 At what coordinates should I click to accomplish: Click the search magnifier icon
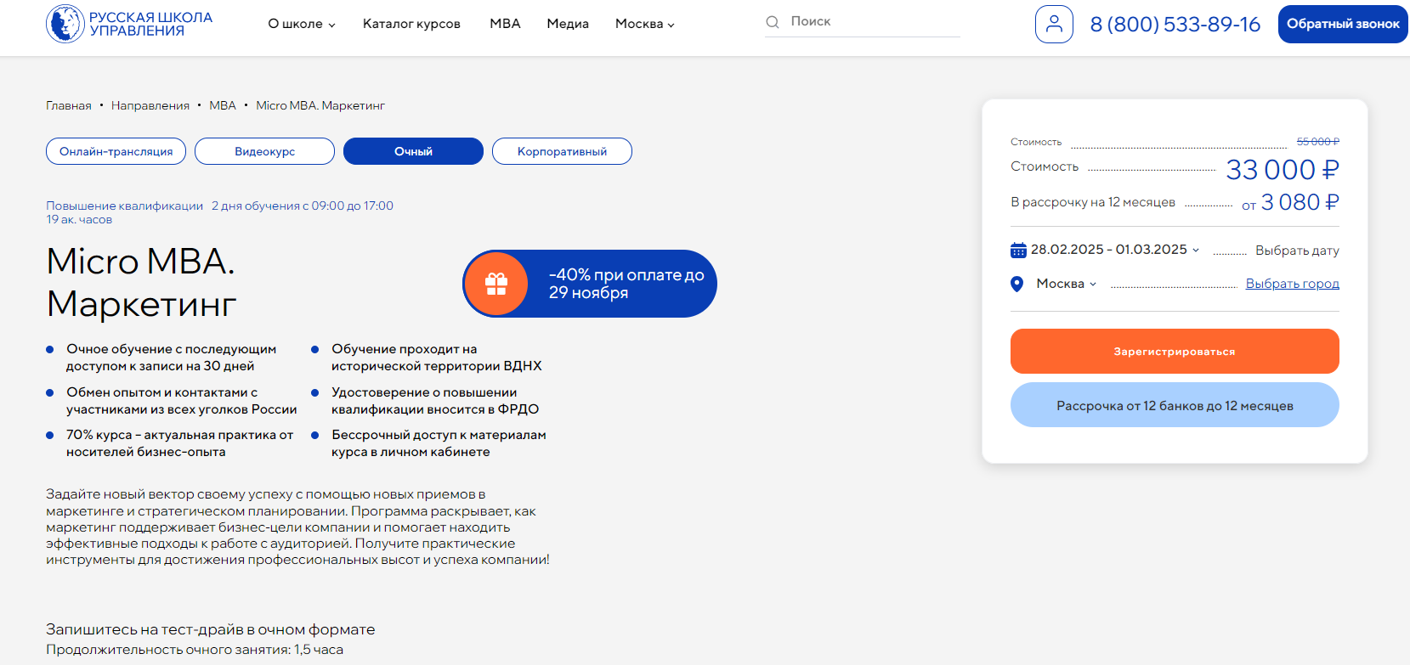(773, 22)
